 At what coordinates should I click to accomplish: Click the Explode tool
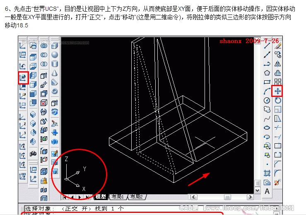pyautogui.click(x=278, y=182)
